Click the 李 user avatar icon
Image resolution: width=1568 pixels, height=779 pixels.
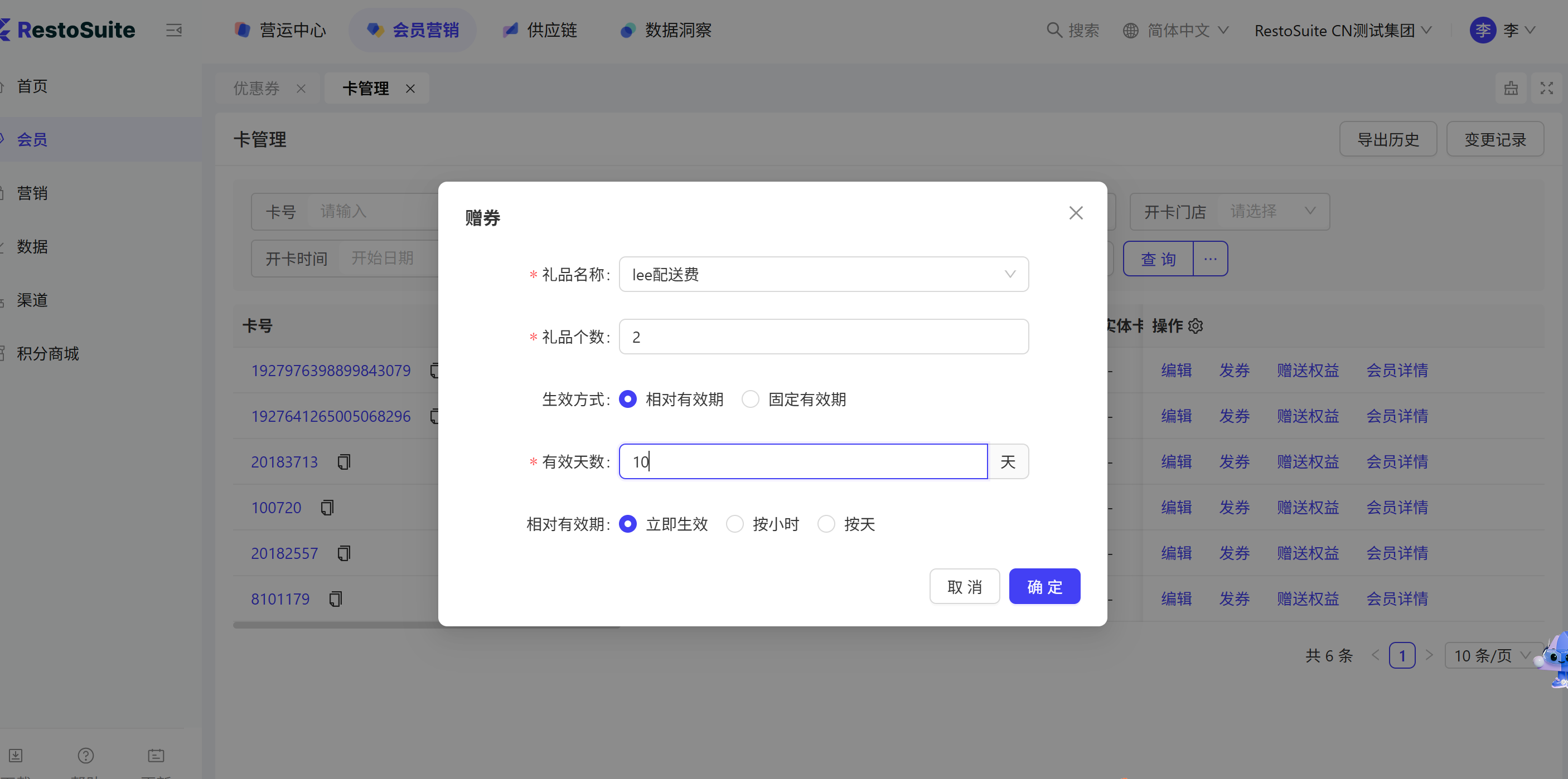point(1483,30)
